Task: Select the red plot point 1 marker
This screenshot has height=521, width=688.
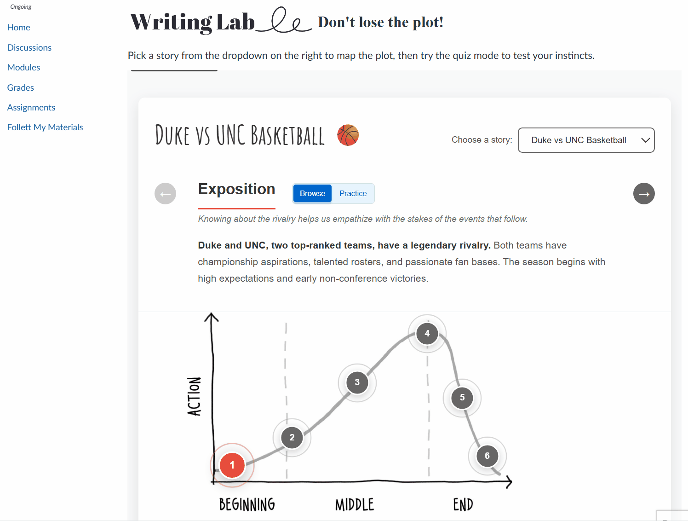Action: (232, 465)
